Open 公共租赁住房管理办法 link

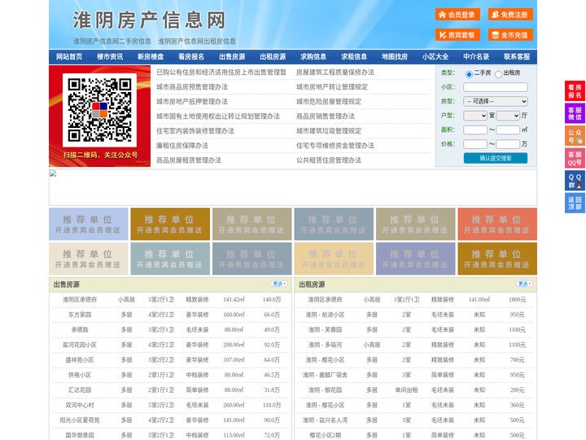329,161
